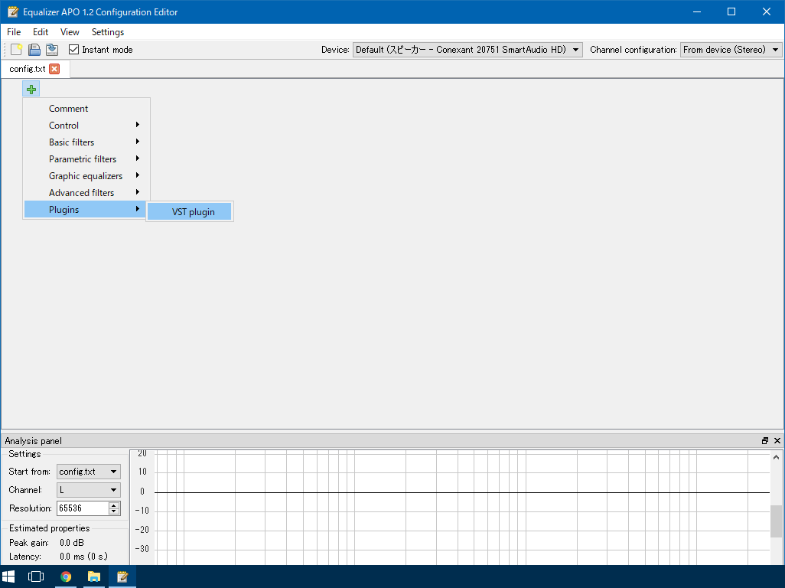
Task: Open the Channel configuration dropdown
Action: click(731, 50)
